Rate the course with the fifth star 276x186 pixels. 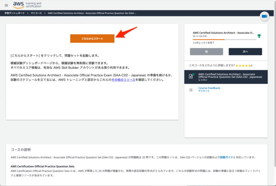[x=249, y=66]
